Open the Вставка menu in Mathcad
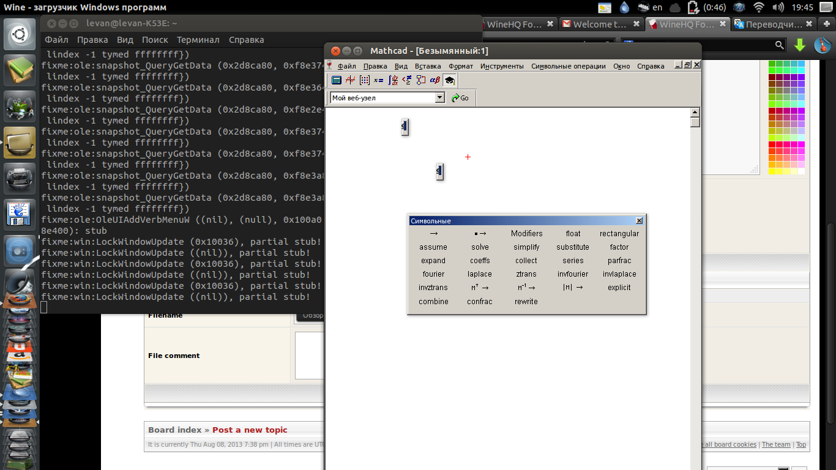The image size is (836, 470). tap(428, 66)
